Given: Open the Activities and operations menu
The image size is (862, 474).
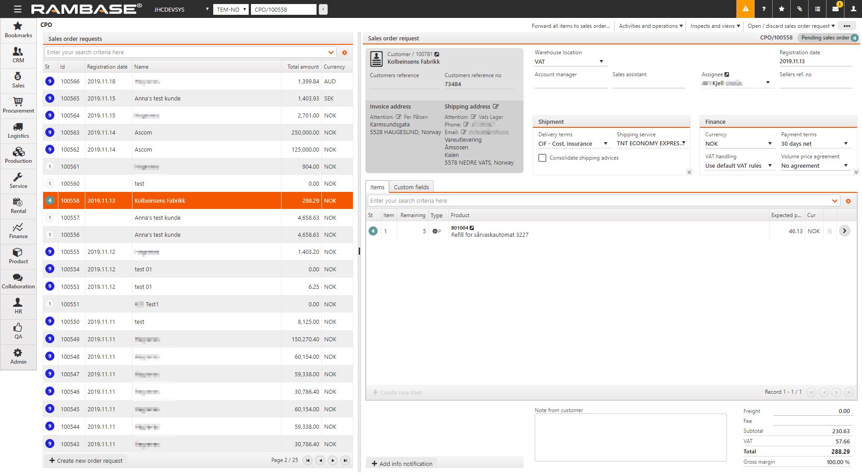Looking at the screenshot, I should coord(651,26).
